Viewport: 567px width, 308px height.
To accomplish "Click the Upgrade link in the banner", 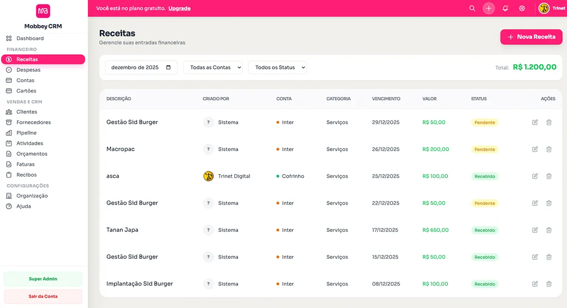I will point(179,8).
